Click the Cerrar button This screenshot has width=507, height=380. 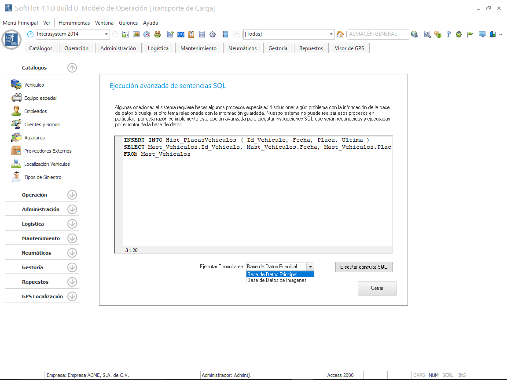377,288
